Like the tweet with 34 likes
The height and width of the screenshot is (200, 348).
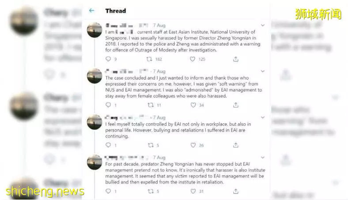point(193,105)
